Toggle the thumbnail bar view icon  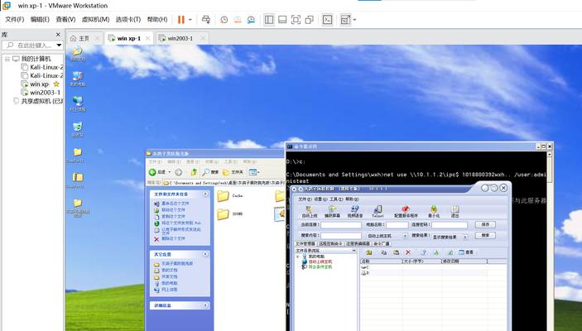(282, 20)
